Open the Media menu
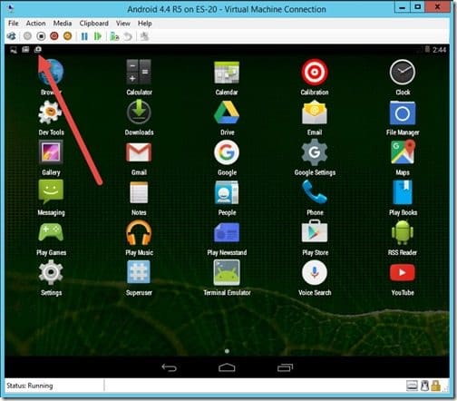 [63, 24]
